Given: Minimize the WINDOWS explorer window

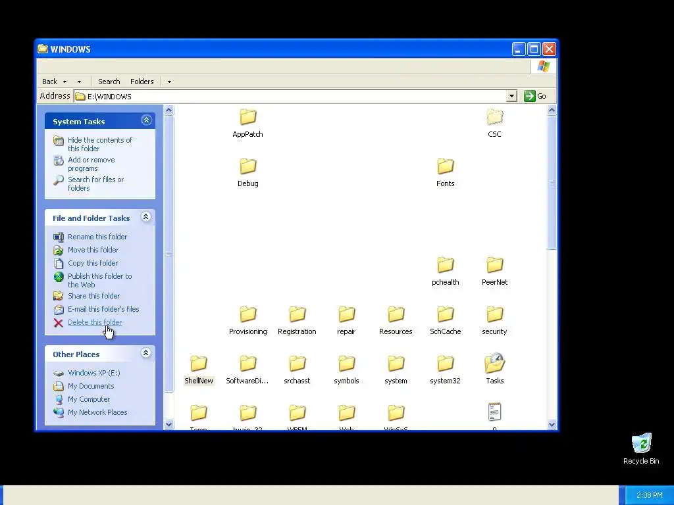Looking at the screenshot, I should pos(519,49).
